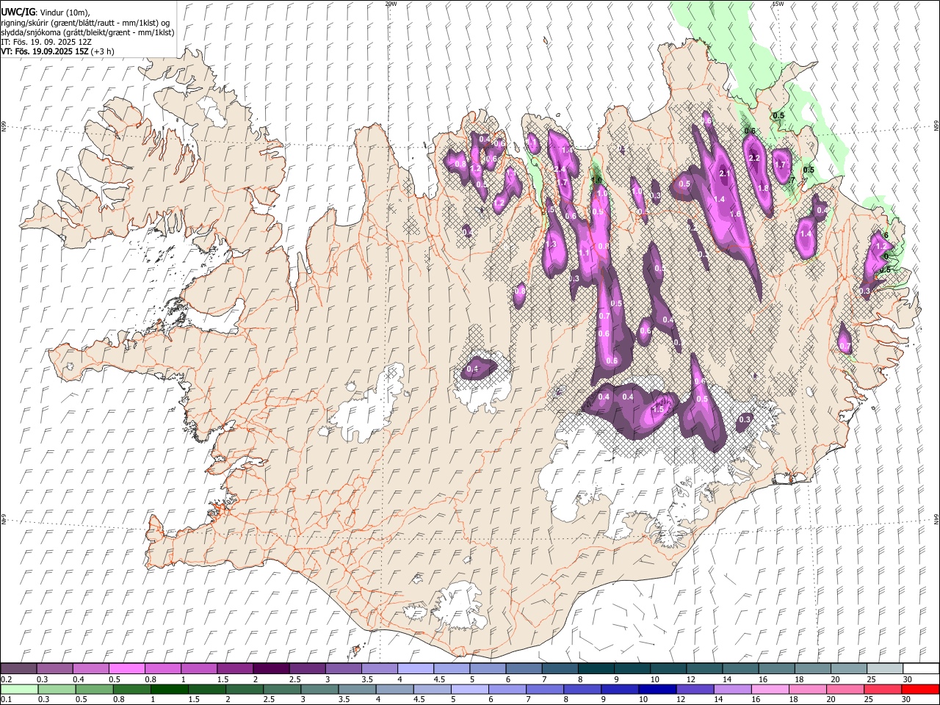Click the 20W longitude label at the top
The height and width of the screenshot is (705, 940).
click(x=391, y=4)
